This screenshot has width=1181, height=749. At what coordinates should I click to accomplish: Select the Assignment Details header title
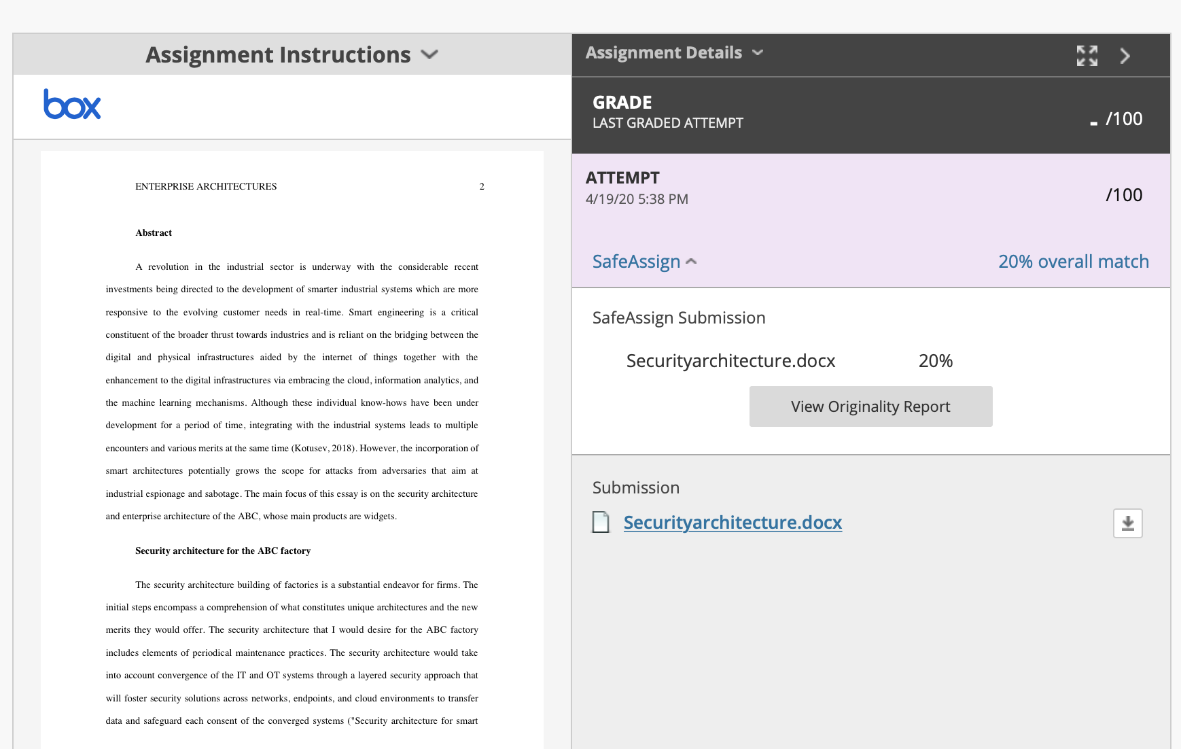point(663,52)
